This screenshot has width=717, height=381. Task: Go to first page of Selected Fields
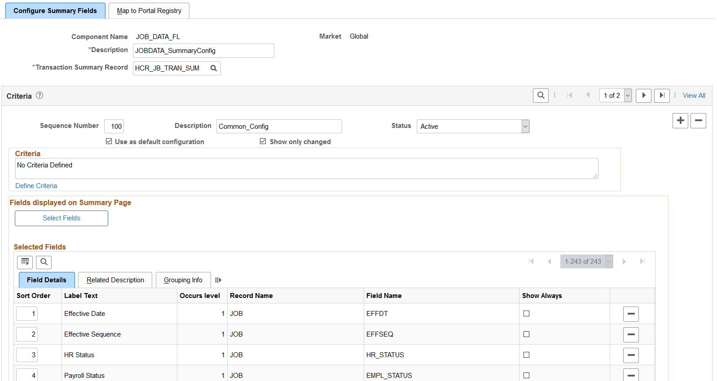point(531,261)
